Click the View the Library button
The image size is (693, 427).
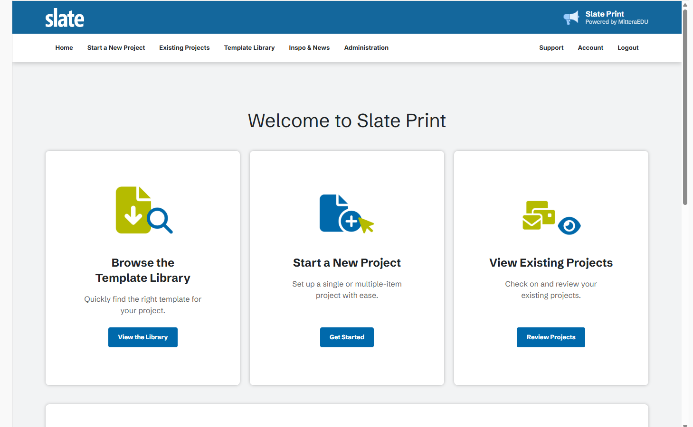(143, 337)
